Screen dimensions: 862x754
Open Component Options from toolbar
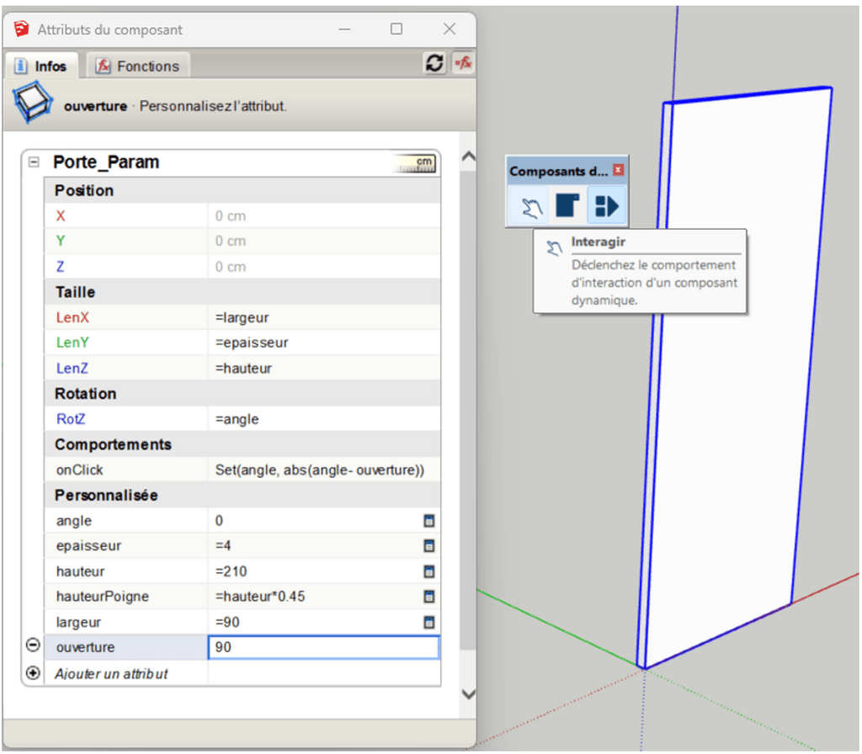click(x=568, y=206)
